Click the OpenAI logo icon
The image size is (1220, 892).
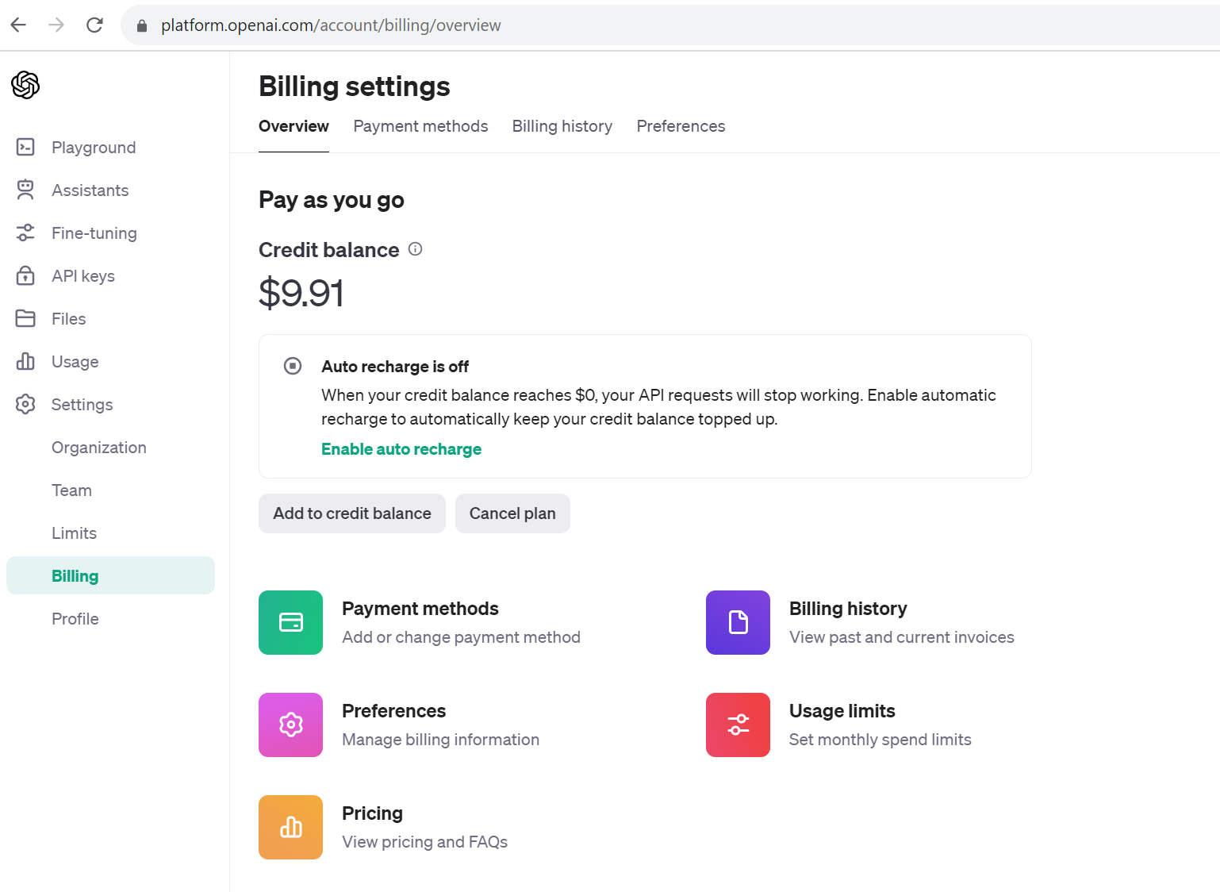click(x=25, y=85)
